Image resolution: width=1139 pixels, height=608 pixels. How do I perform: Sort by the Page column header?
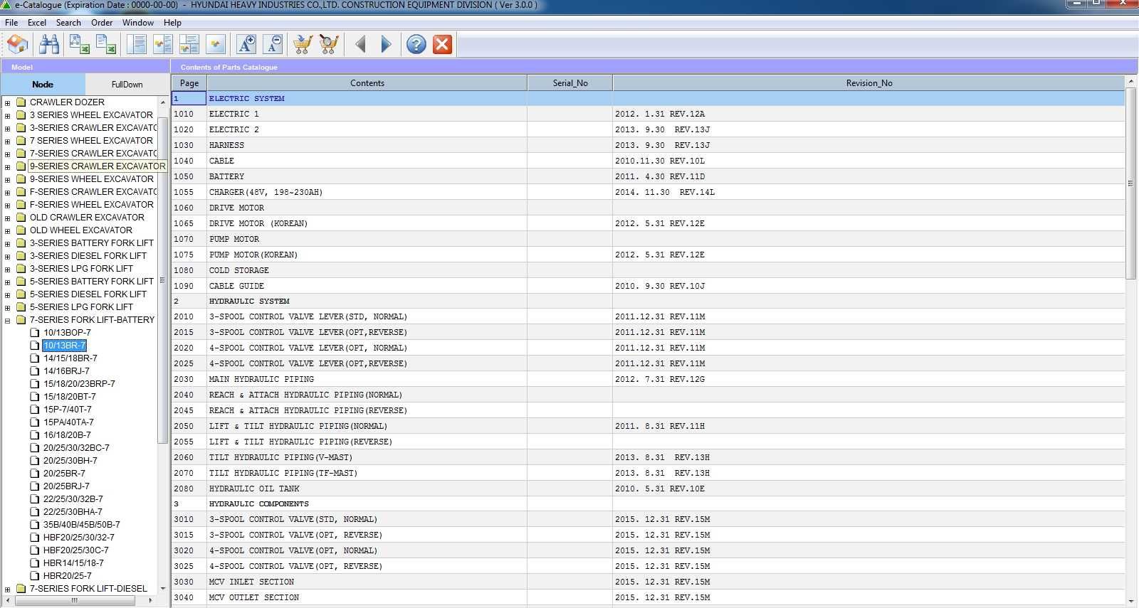coord(189,83)
